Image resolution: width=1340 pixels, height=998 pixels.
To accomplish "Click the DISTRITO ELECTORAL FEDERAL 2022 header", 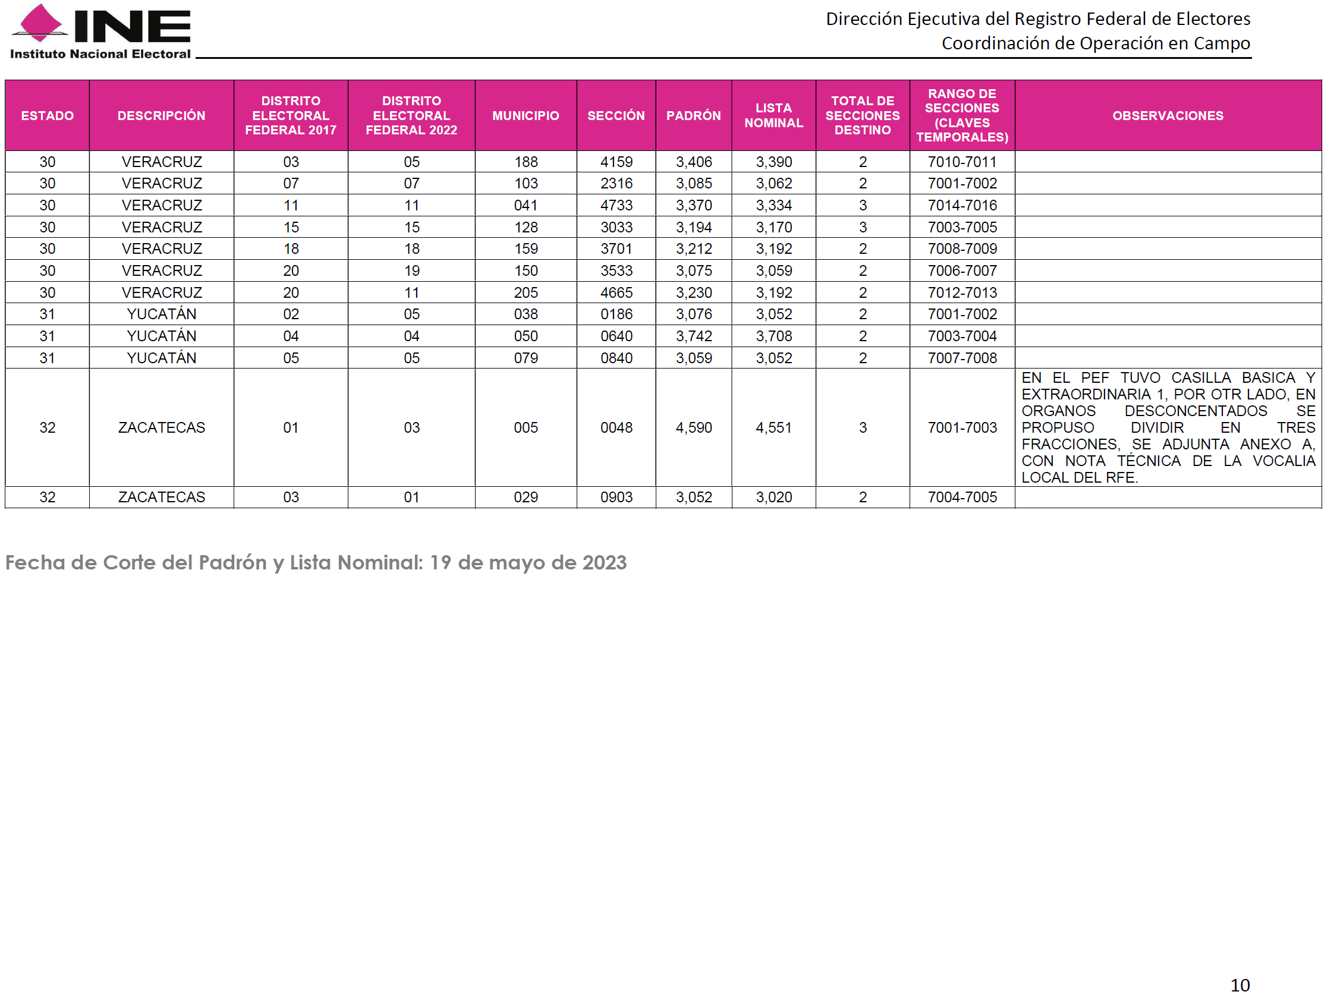I will click(411, 115).
